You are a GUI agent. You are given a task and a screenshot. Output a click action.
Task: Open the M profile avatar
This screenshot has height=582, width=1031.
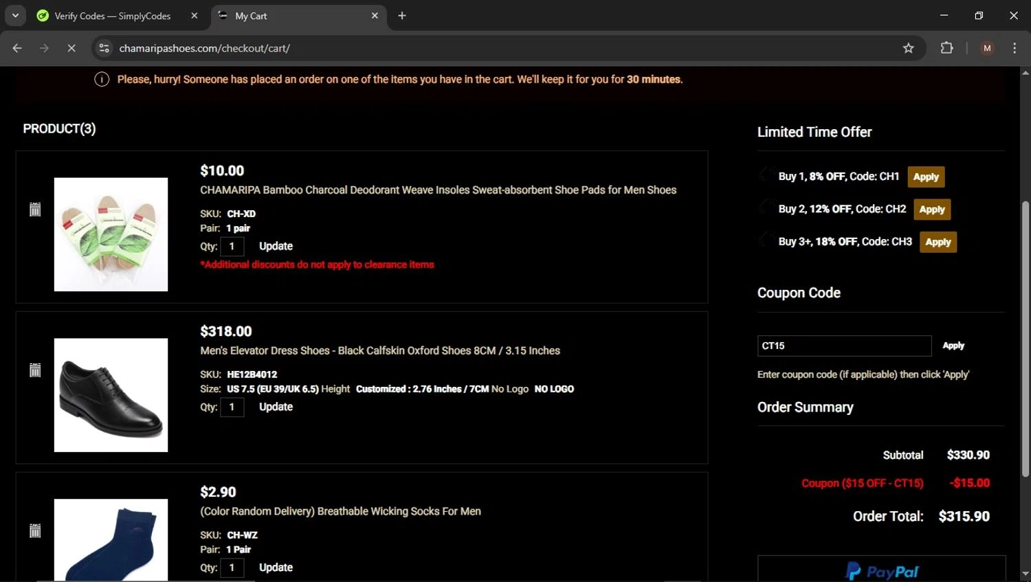click(x=987, y=48)
